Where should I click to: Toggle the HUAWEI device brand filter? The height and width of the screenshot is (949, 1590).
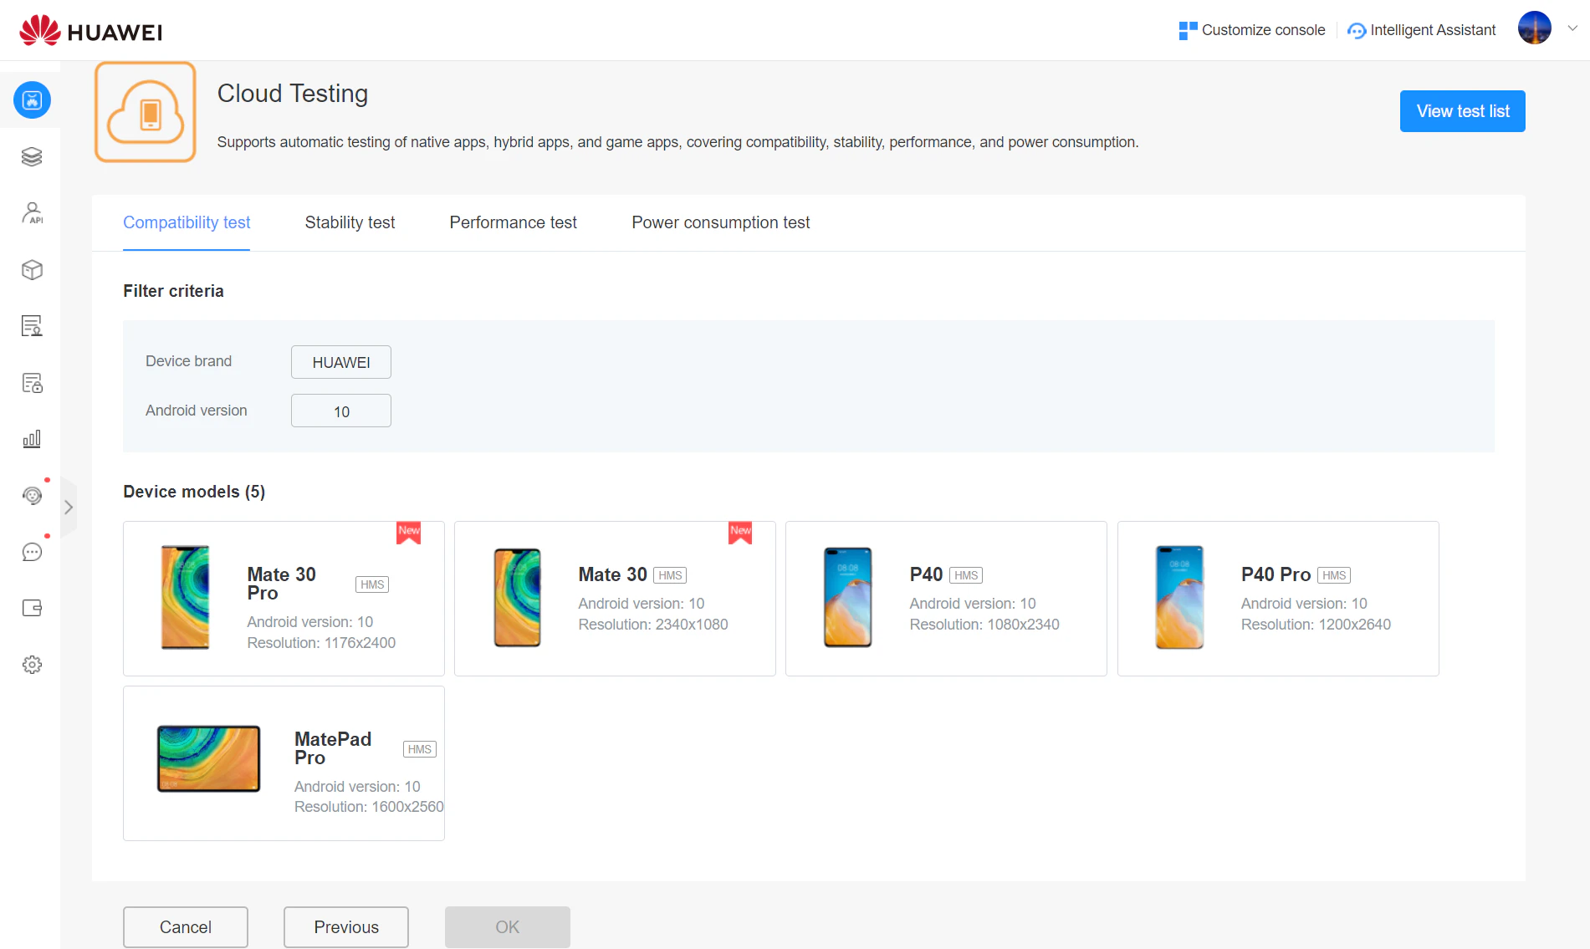pyautogui.click(x=341, y=362)
